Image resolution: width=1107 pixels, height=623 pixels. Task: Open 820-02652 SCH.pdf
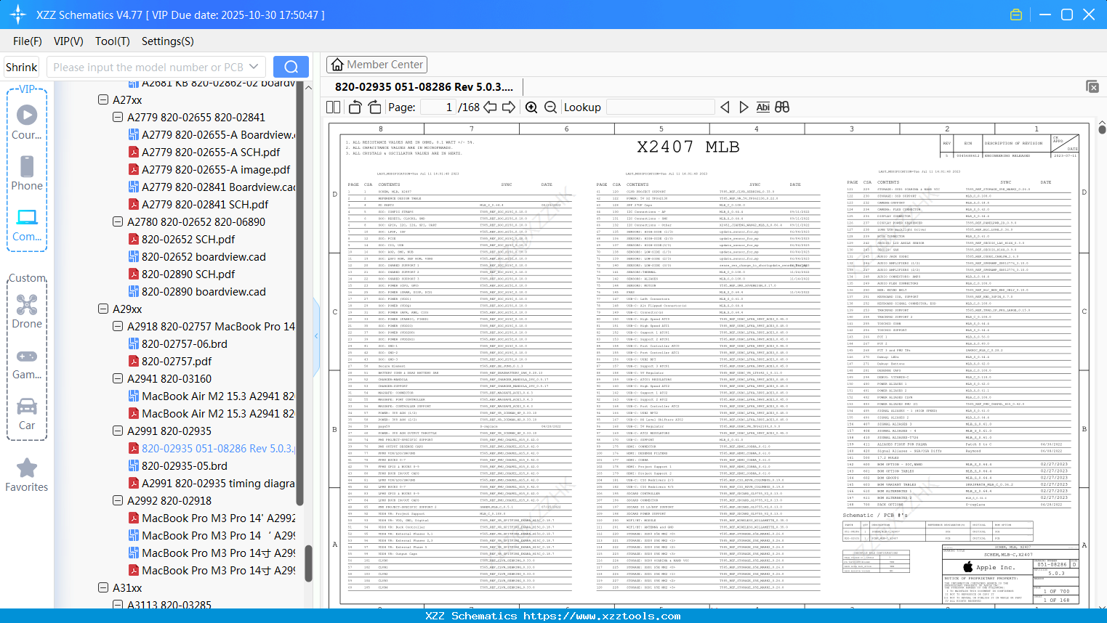pyautogui.click(x=188, y=239)
